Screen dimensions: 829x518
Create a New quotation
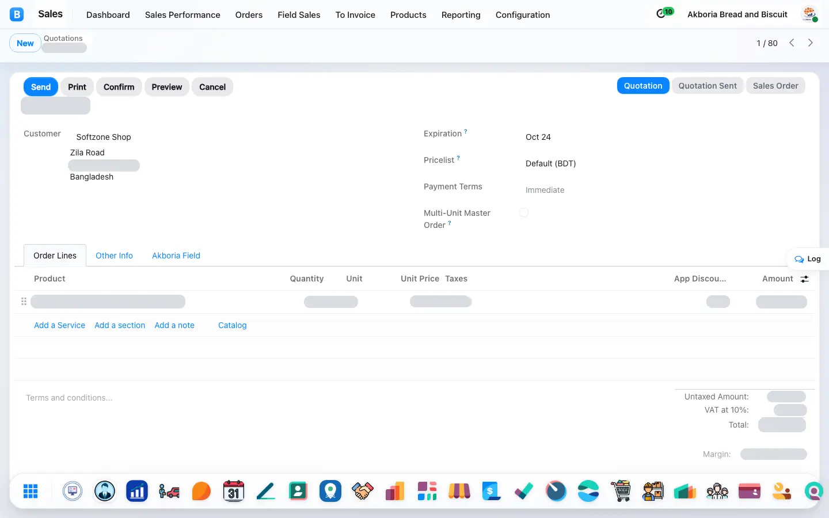(x=25, y=43)
